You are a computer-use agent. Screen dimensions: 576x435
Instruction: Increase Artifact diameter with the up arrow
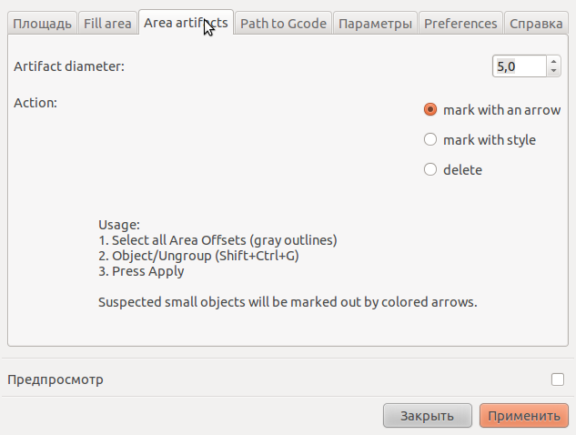coord(553,61)
